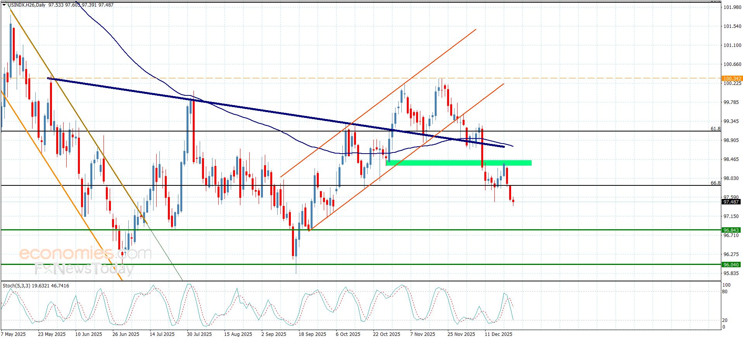Click the 30 Jul 2025 date label
This screenshot has width=743, height=339.
point(199,334)
